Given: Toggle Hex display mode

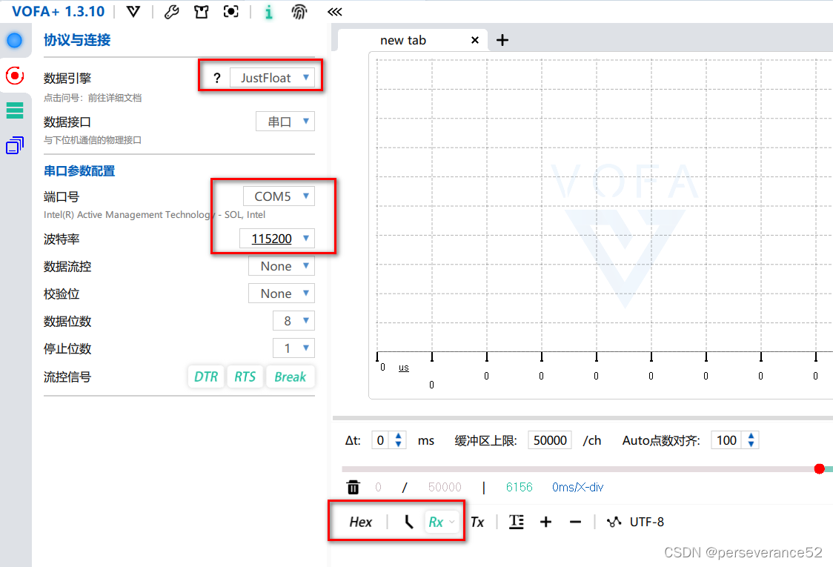Looking at the screenshot, I should coord(360,522).
